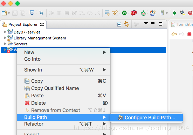Viewport: 193px width, 135px height.
Task: Toggle Link with Editor icon
Action: (x=126, y=24)
